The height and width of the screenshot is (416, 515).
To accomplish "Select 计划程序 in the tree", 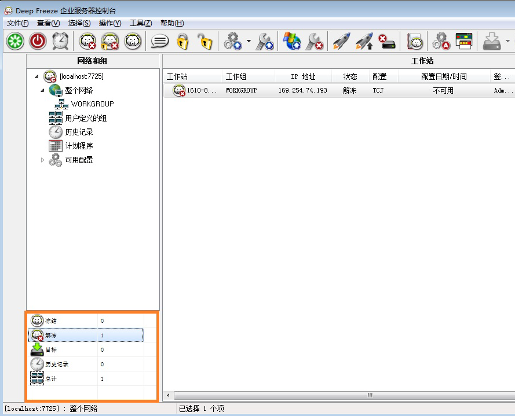I will tap(79, 146).
